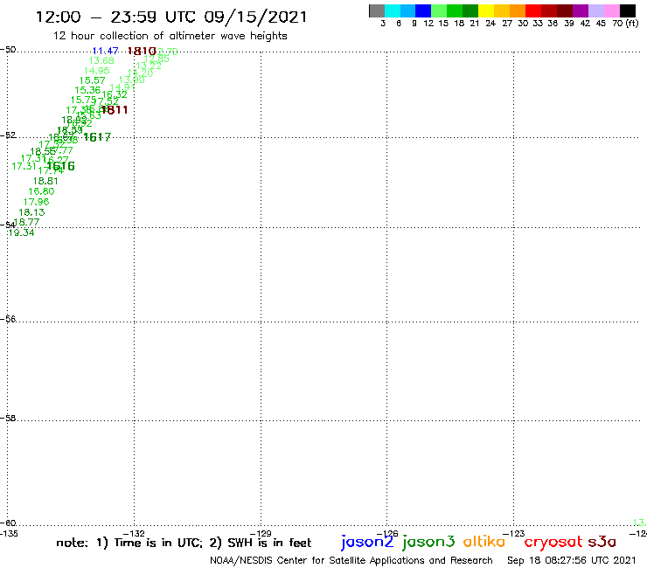Click the -135 longitude axis label

(8, 534)
